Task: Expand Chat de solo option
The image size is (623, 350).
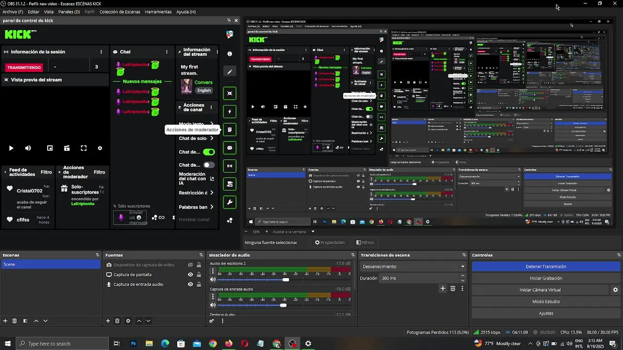Action: click(212, 139)
